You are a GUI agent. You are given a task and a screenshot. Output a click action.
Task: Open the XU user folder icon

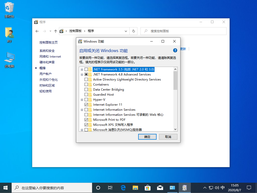point(9,35)
